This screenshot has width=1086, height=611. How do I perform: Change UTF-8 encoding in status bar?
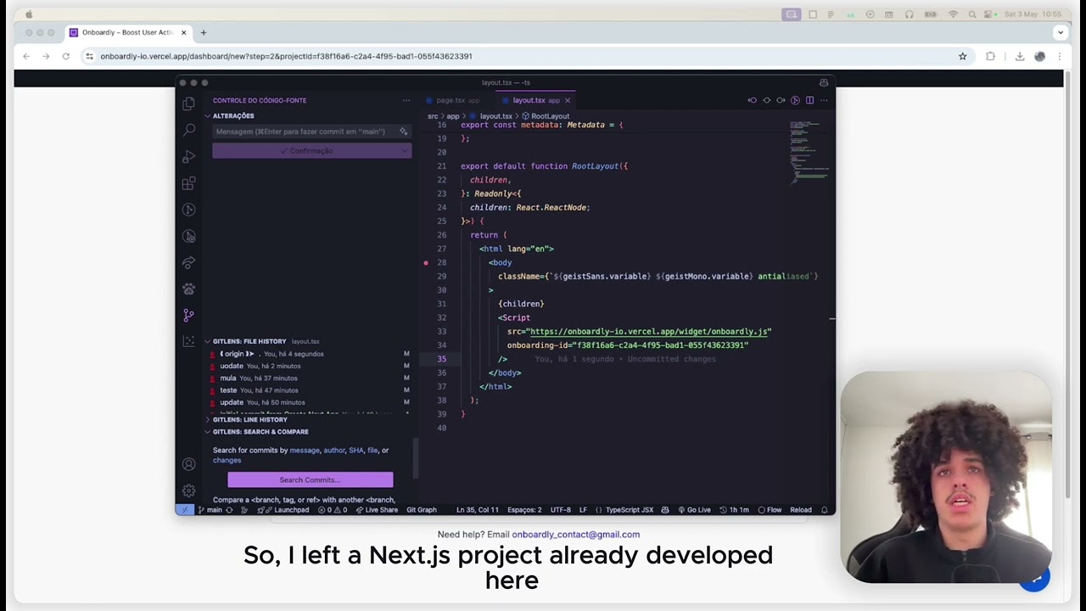(x=560, y=510)
